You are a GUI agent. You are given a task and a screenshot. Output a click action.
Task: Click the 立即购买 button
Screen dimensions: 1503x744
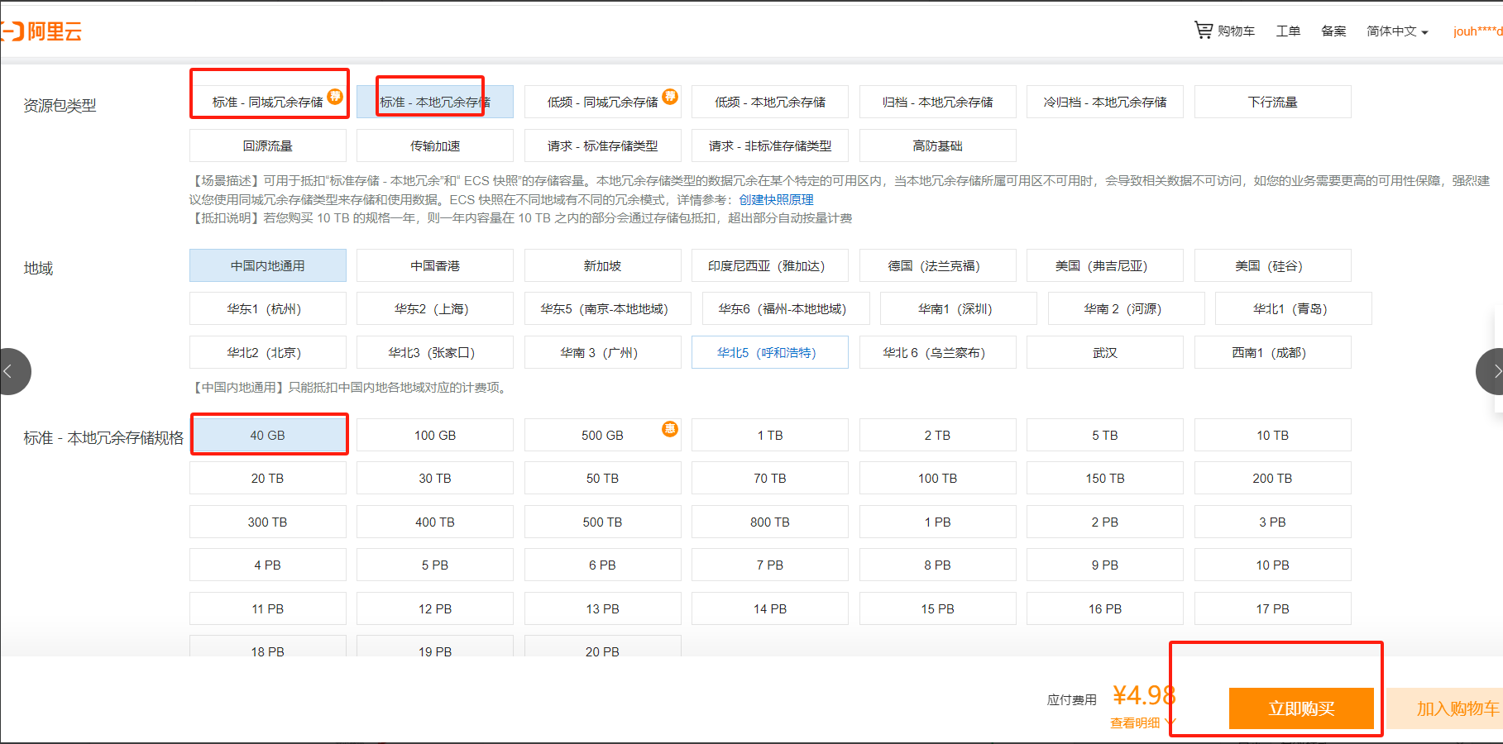pos(1300,708)
